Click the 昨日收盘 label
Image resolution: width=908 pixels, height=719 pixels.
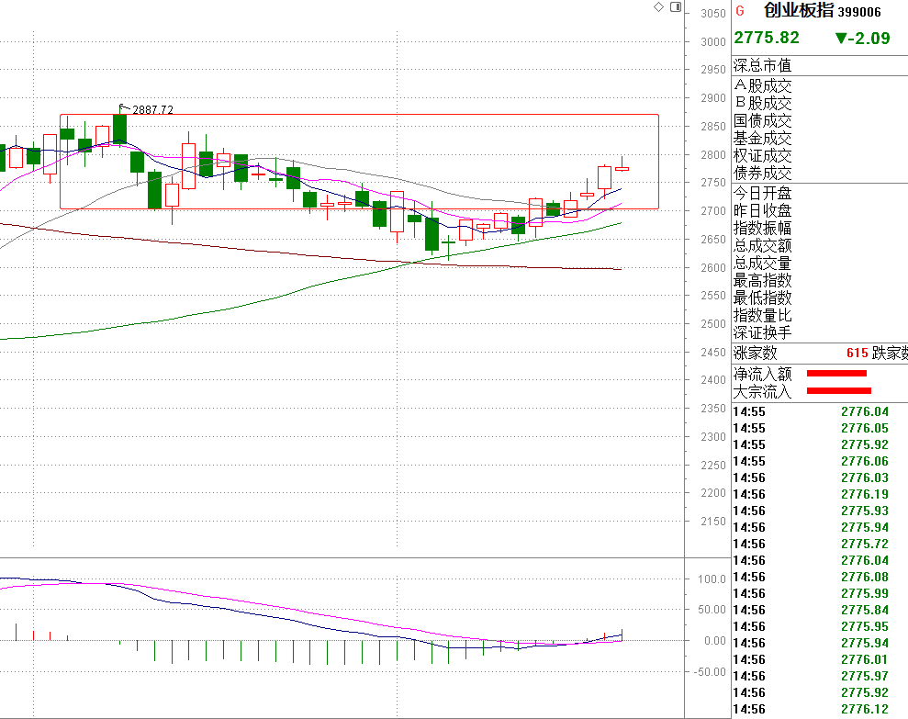click(x=762, y=210)
